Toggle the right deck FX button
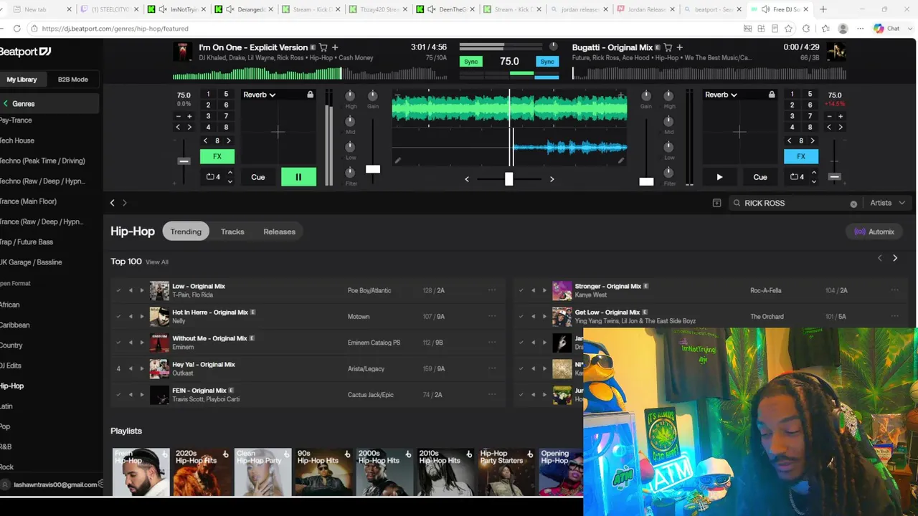 (801, 156)
